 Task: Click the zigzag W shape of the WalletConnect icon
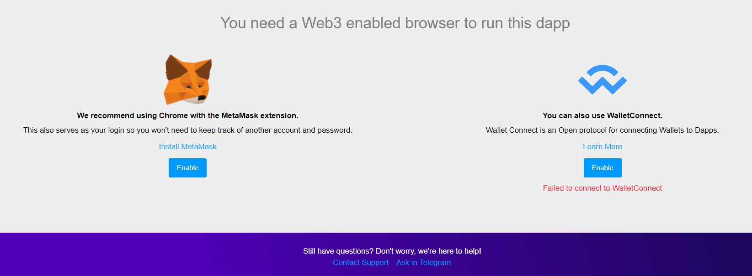603,86
